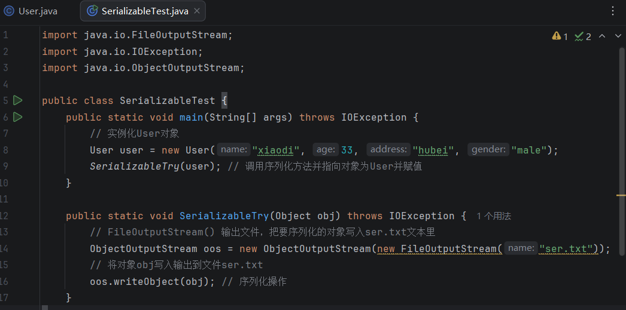Click the import java.io.ObjectOutputStream line
Screen dimensions: 626x310
pyautogui.click(x=143, y=68)
